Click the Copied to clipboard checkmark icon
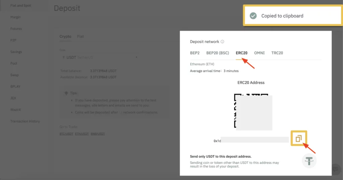Viewport: 343px width, 180px height. (x=253, y=16)
